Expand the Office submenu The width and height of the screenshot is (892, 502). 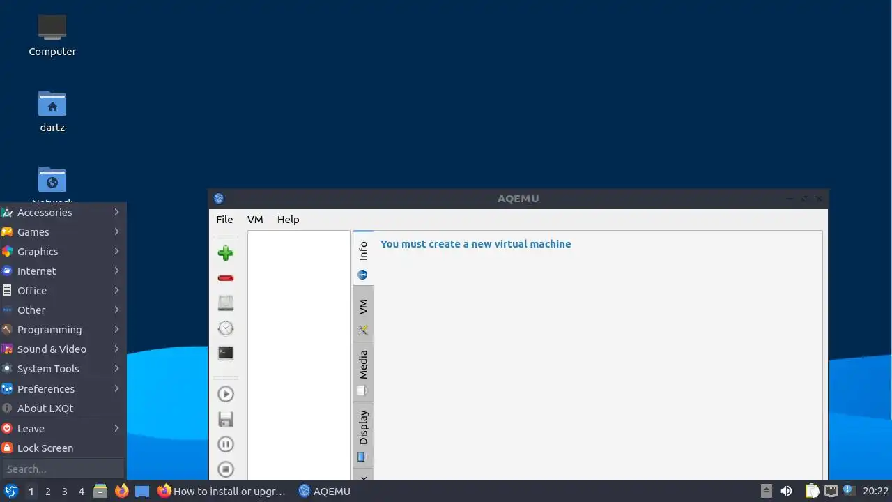coord(63,291)
